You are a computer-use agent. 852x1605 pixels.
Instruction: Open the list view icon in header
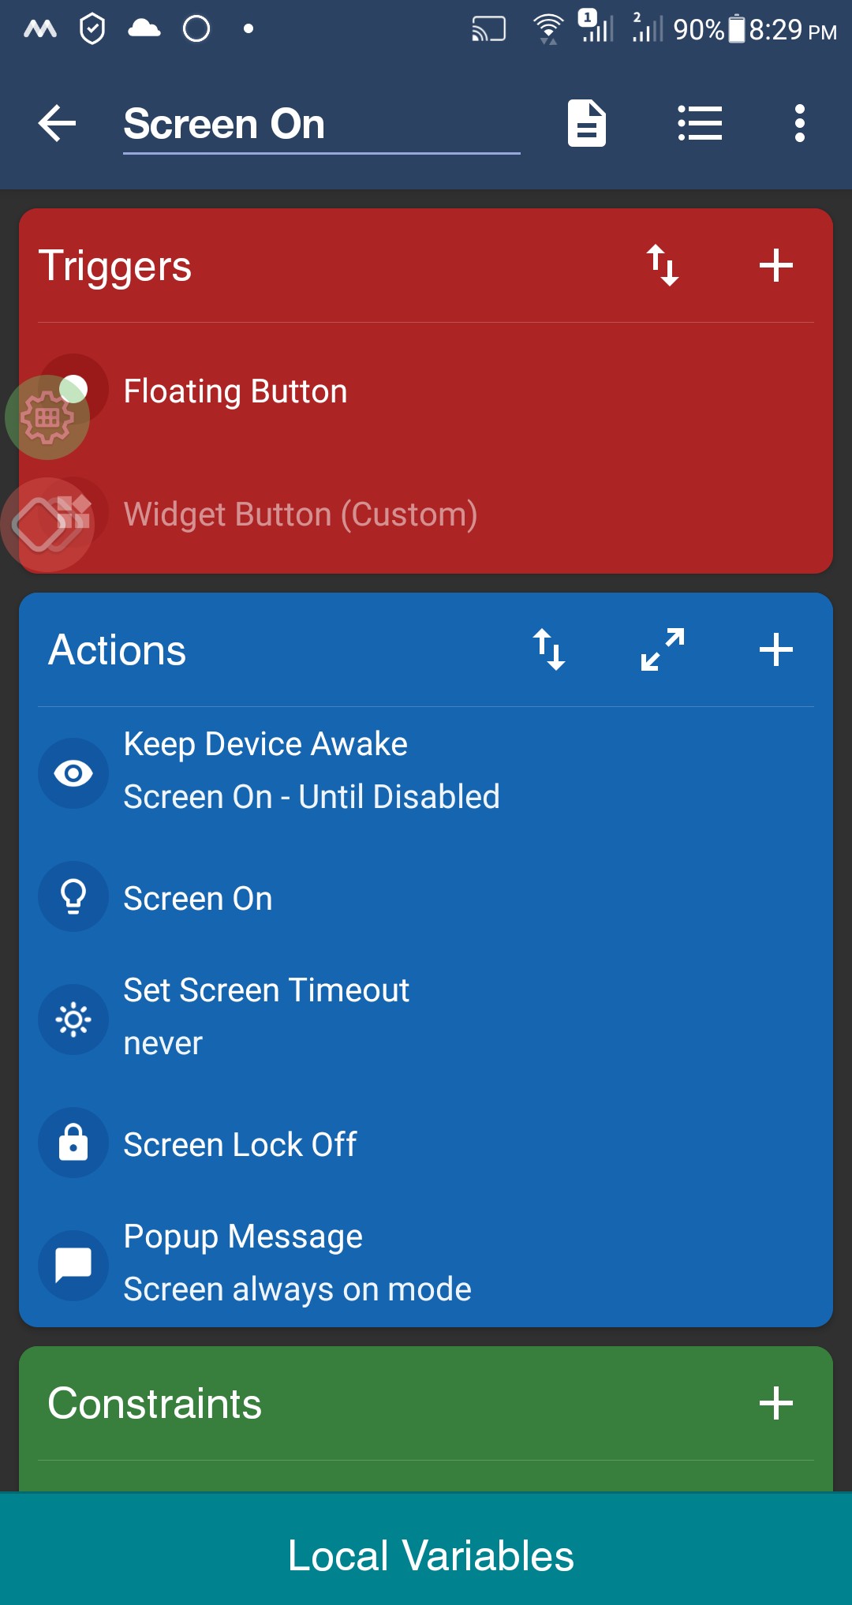coord(700,124)
